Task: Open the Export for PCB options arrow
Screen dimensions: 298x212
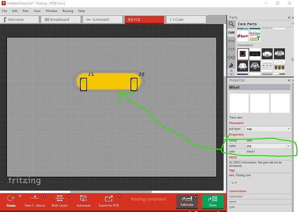Action: [120, 196]
